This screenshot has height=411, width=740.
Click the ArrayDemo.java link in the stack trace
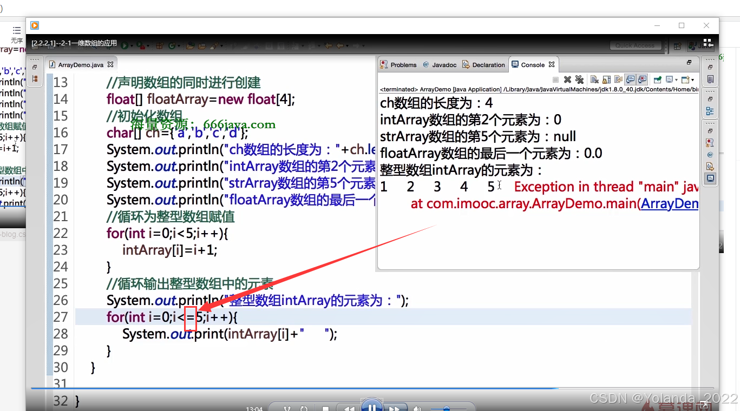coord(670,204)
